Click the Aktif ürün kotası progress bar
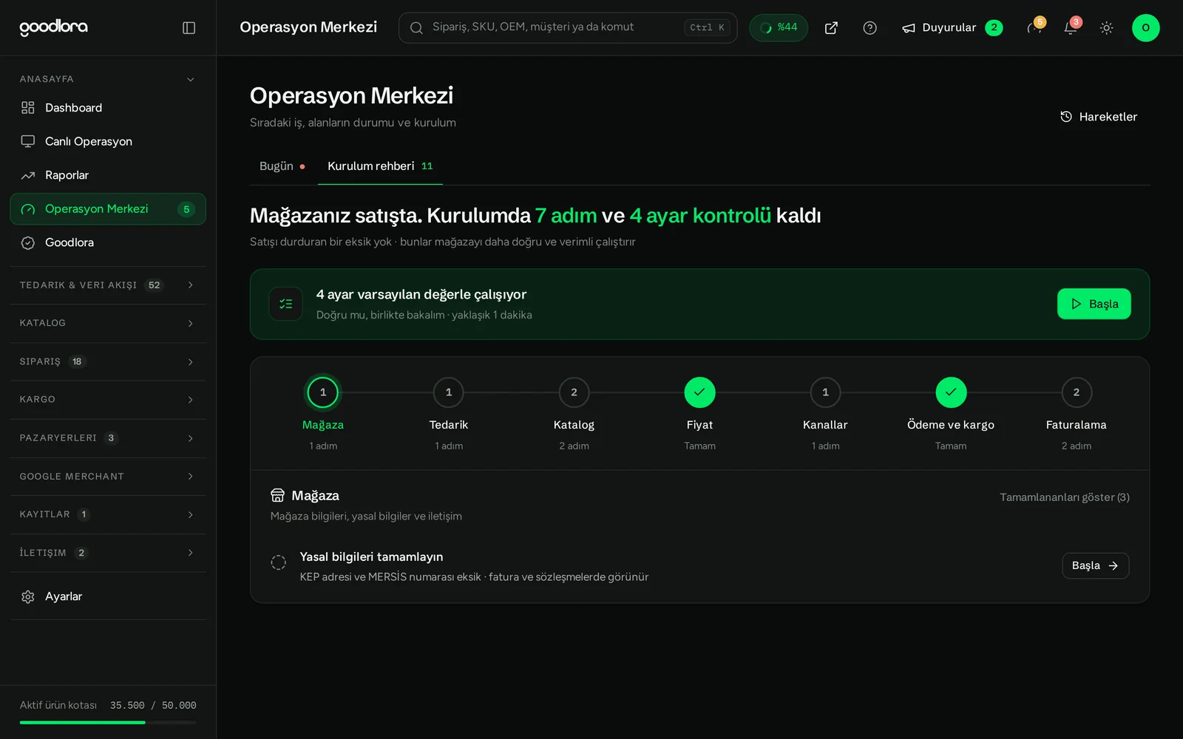1183x739 pixels. (108, 722)
